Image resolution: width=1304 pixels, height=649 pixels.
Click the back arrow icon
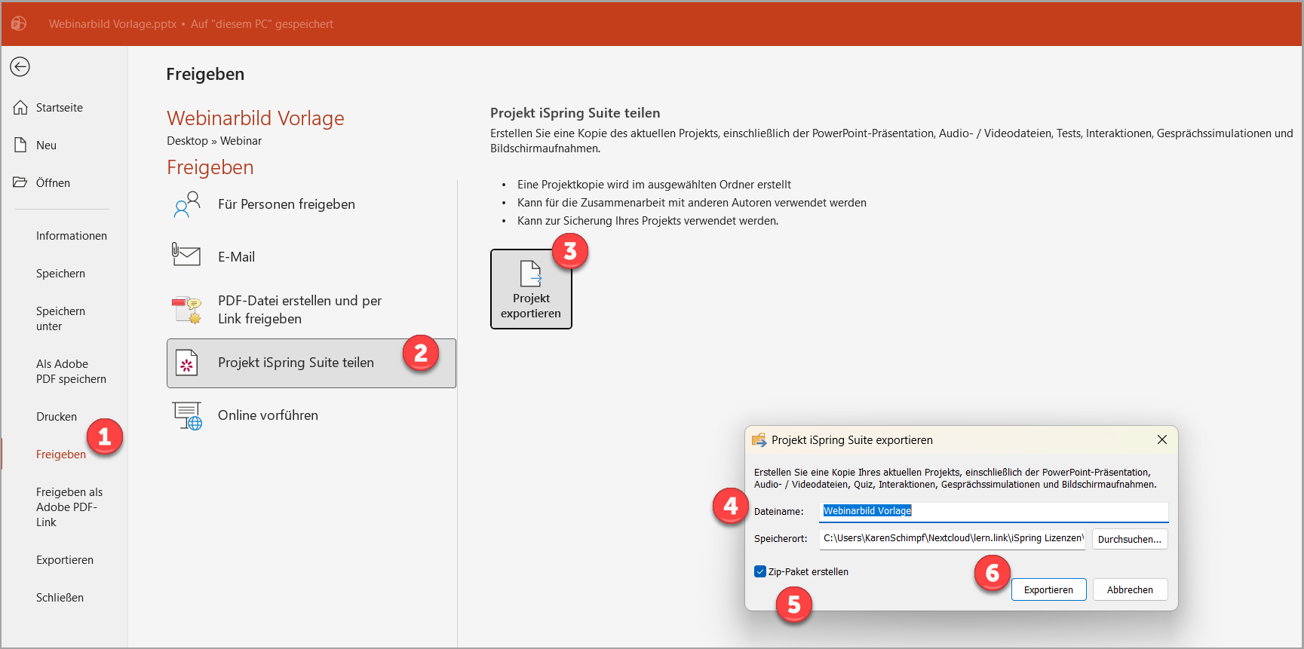[x=20, y=67]
